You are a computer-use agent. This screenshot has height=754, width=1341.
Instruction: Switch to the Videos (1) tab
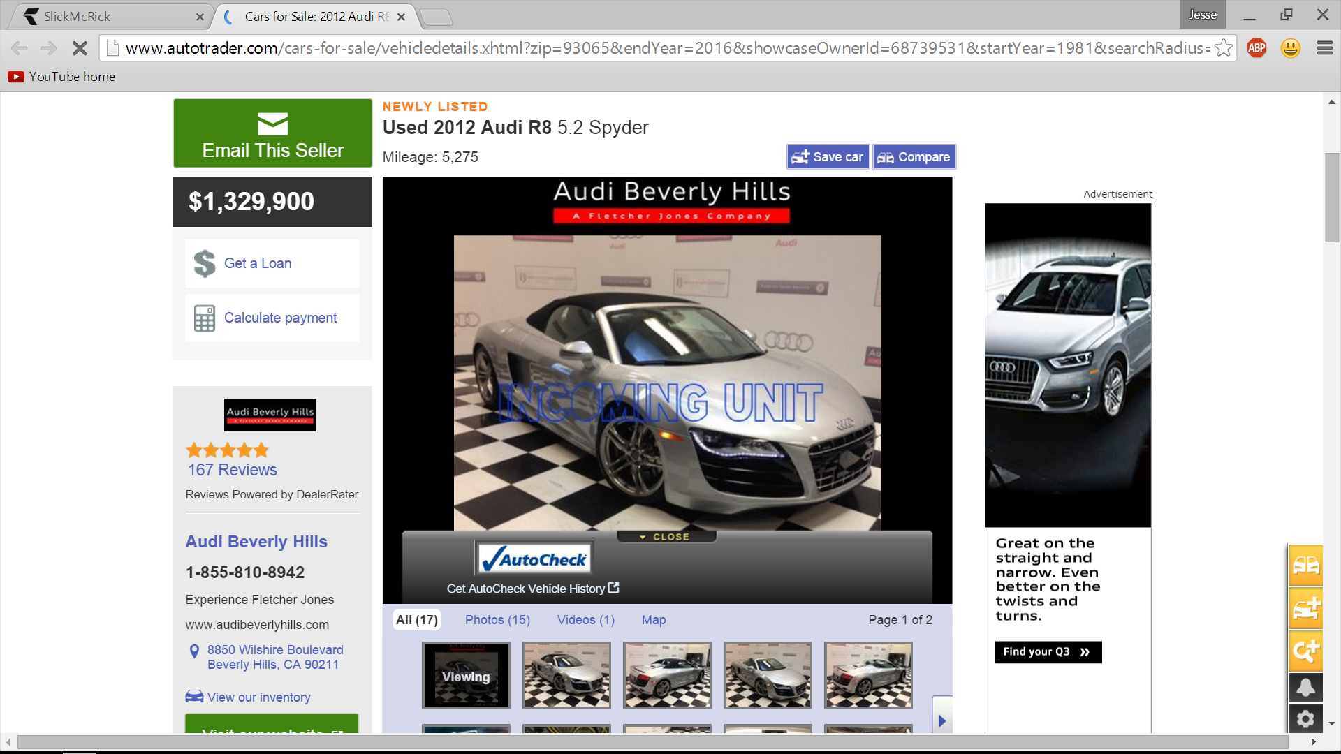tap(586, 620)
